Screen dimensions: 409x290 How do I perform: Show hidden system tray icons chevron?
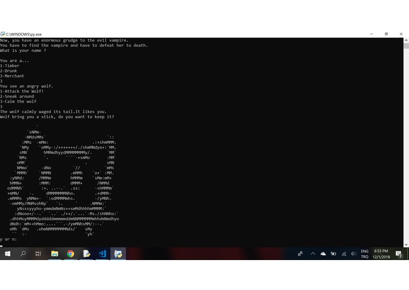coord(312,254)
